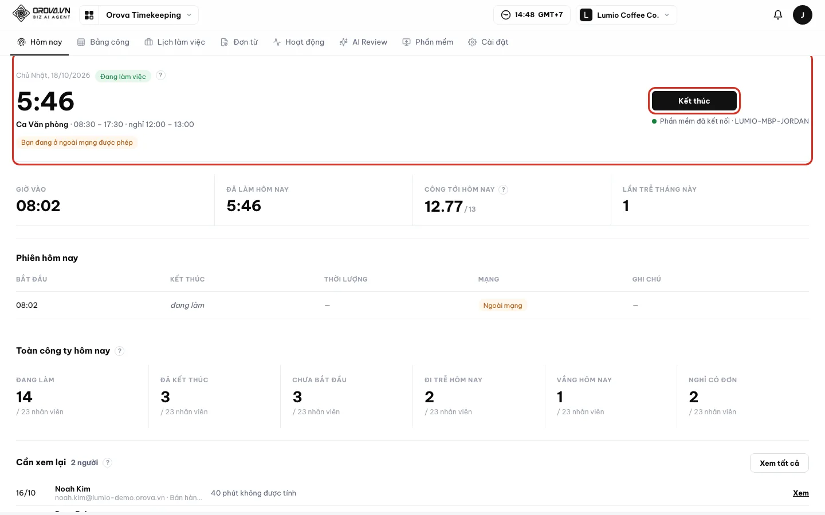Click the Xem tất cả button
This screenshot has height=515, width=825.
click(x=779, y=463)
